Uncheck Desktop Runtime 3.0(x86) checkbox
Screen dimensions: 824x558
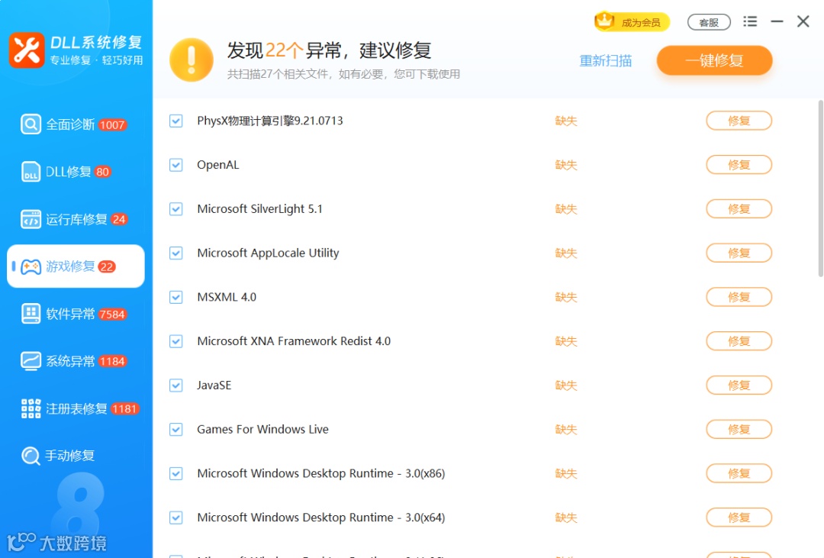[176, 474]
